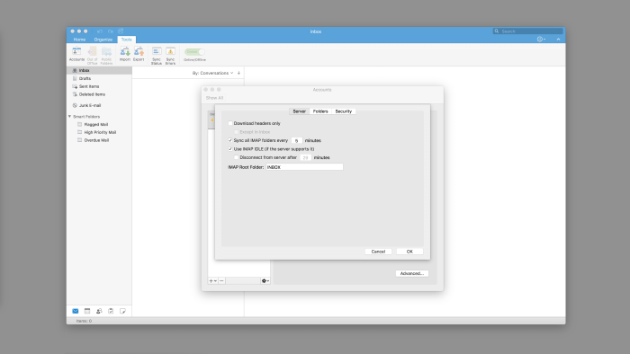Toggle the Online/Offline switch
630x354 pixels.
tap(194, 52)
